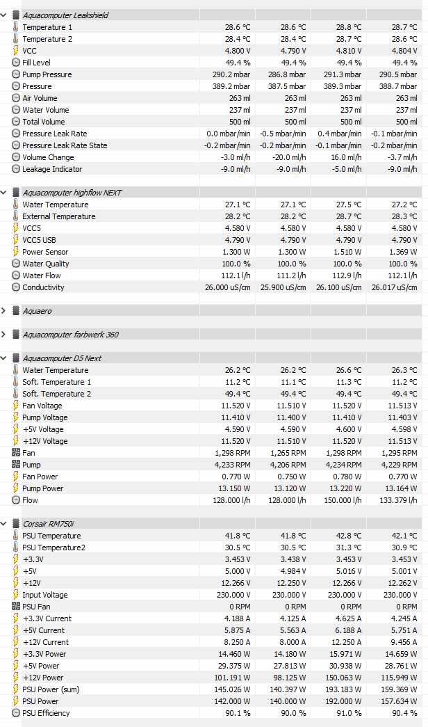The height and width of the screenshot is (727, 428).
Task: Collapse the Aquacomputer highflow NEXT group
Action: click(x=3, y=193)
